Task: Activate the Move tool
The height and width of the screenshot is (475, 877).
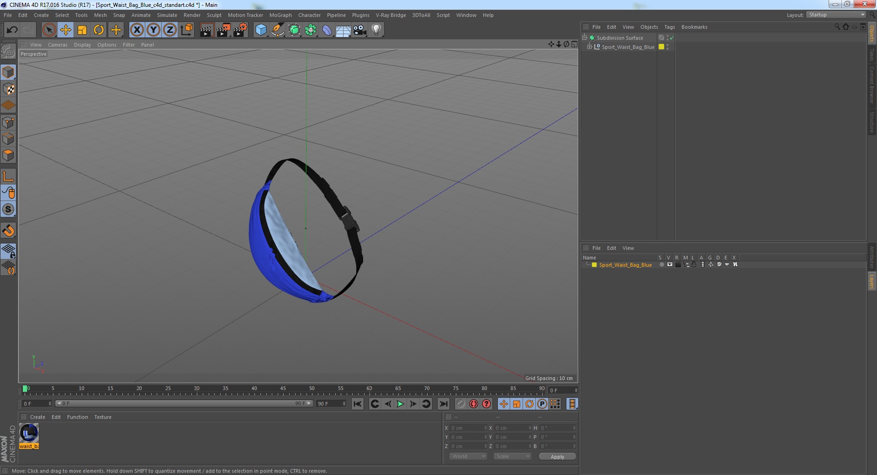Action: pyautogui.click(x=66, y=30)
